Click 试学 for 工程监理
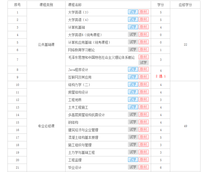Image resolution: width=208 pixels, height=172 pixels. 133,160
